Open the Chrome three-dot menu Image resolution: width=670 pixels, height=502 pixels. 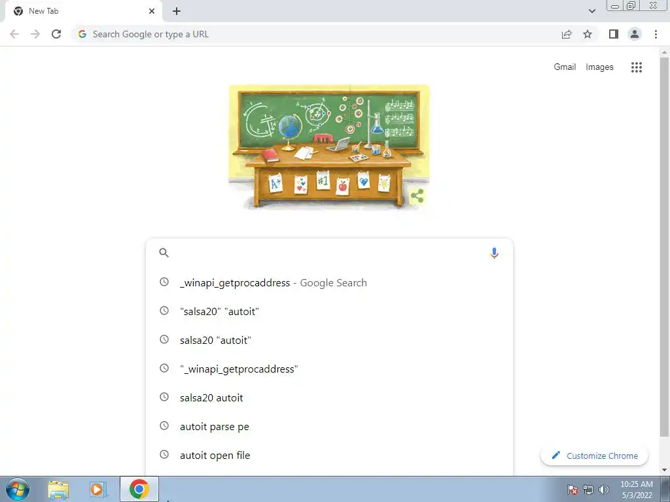656,34
